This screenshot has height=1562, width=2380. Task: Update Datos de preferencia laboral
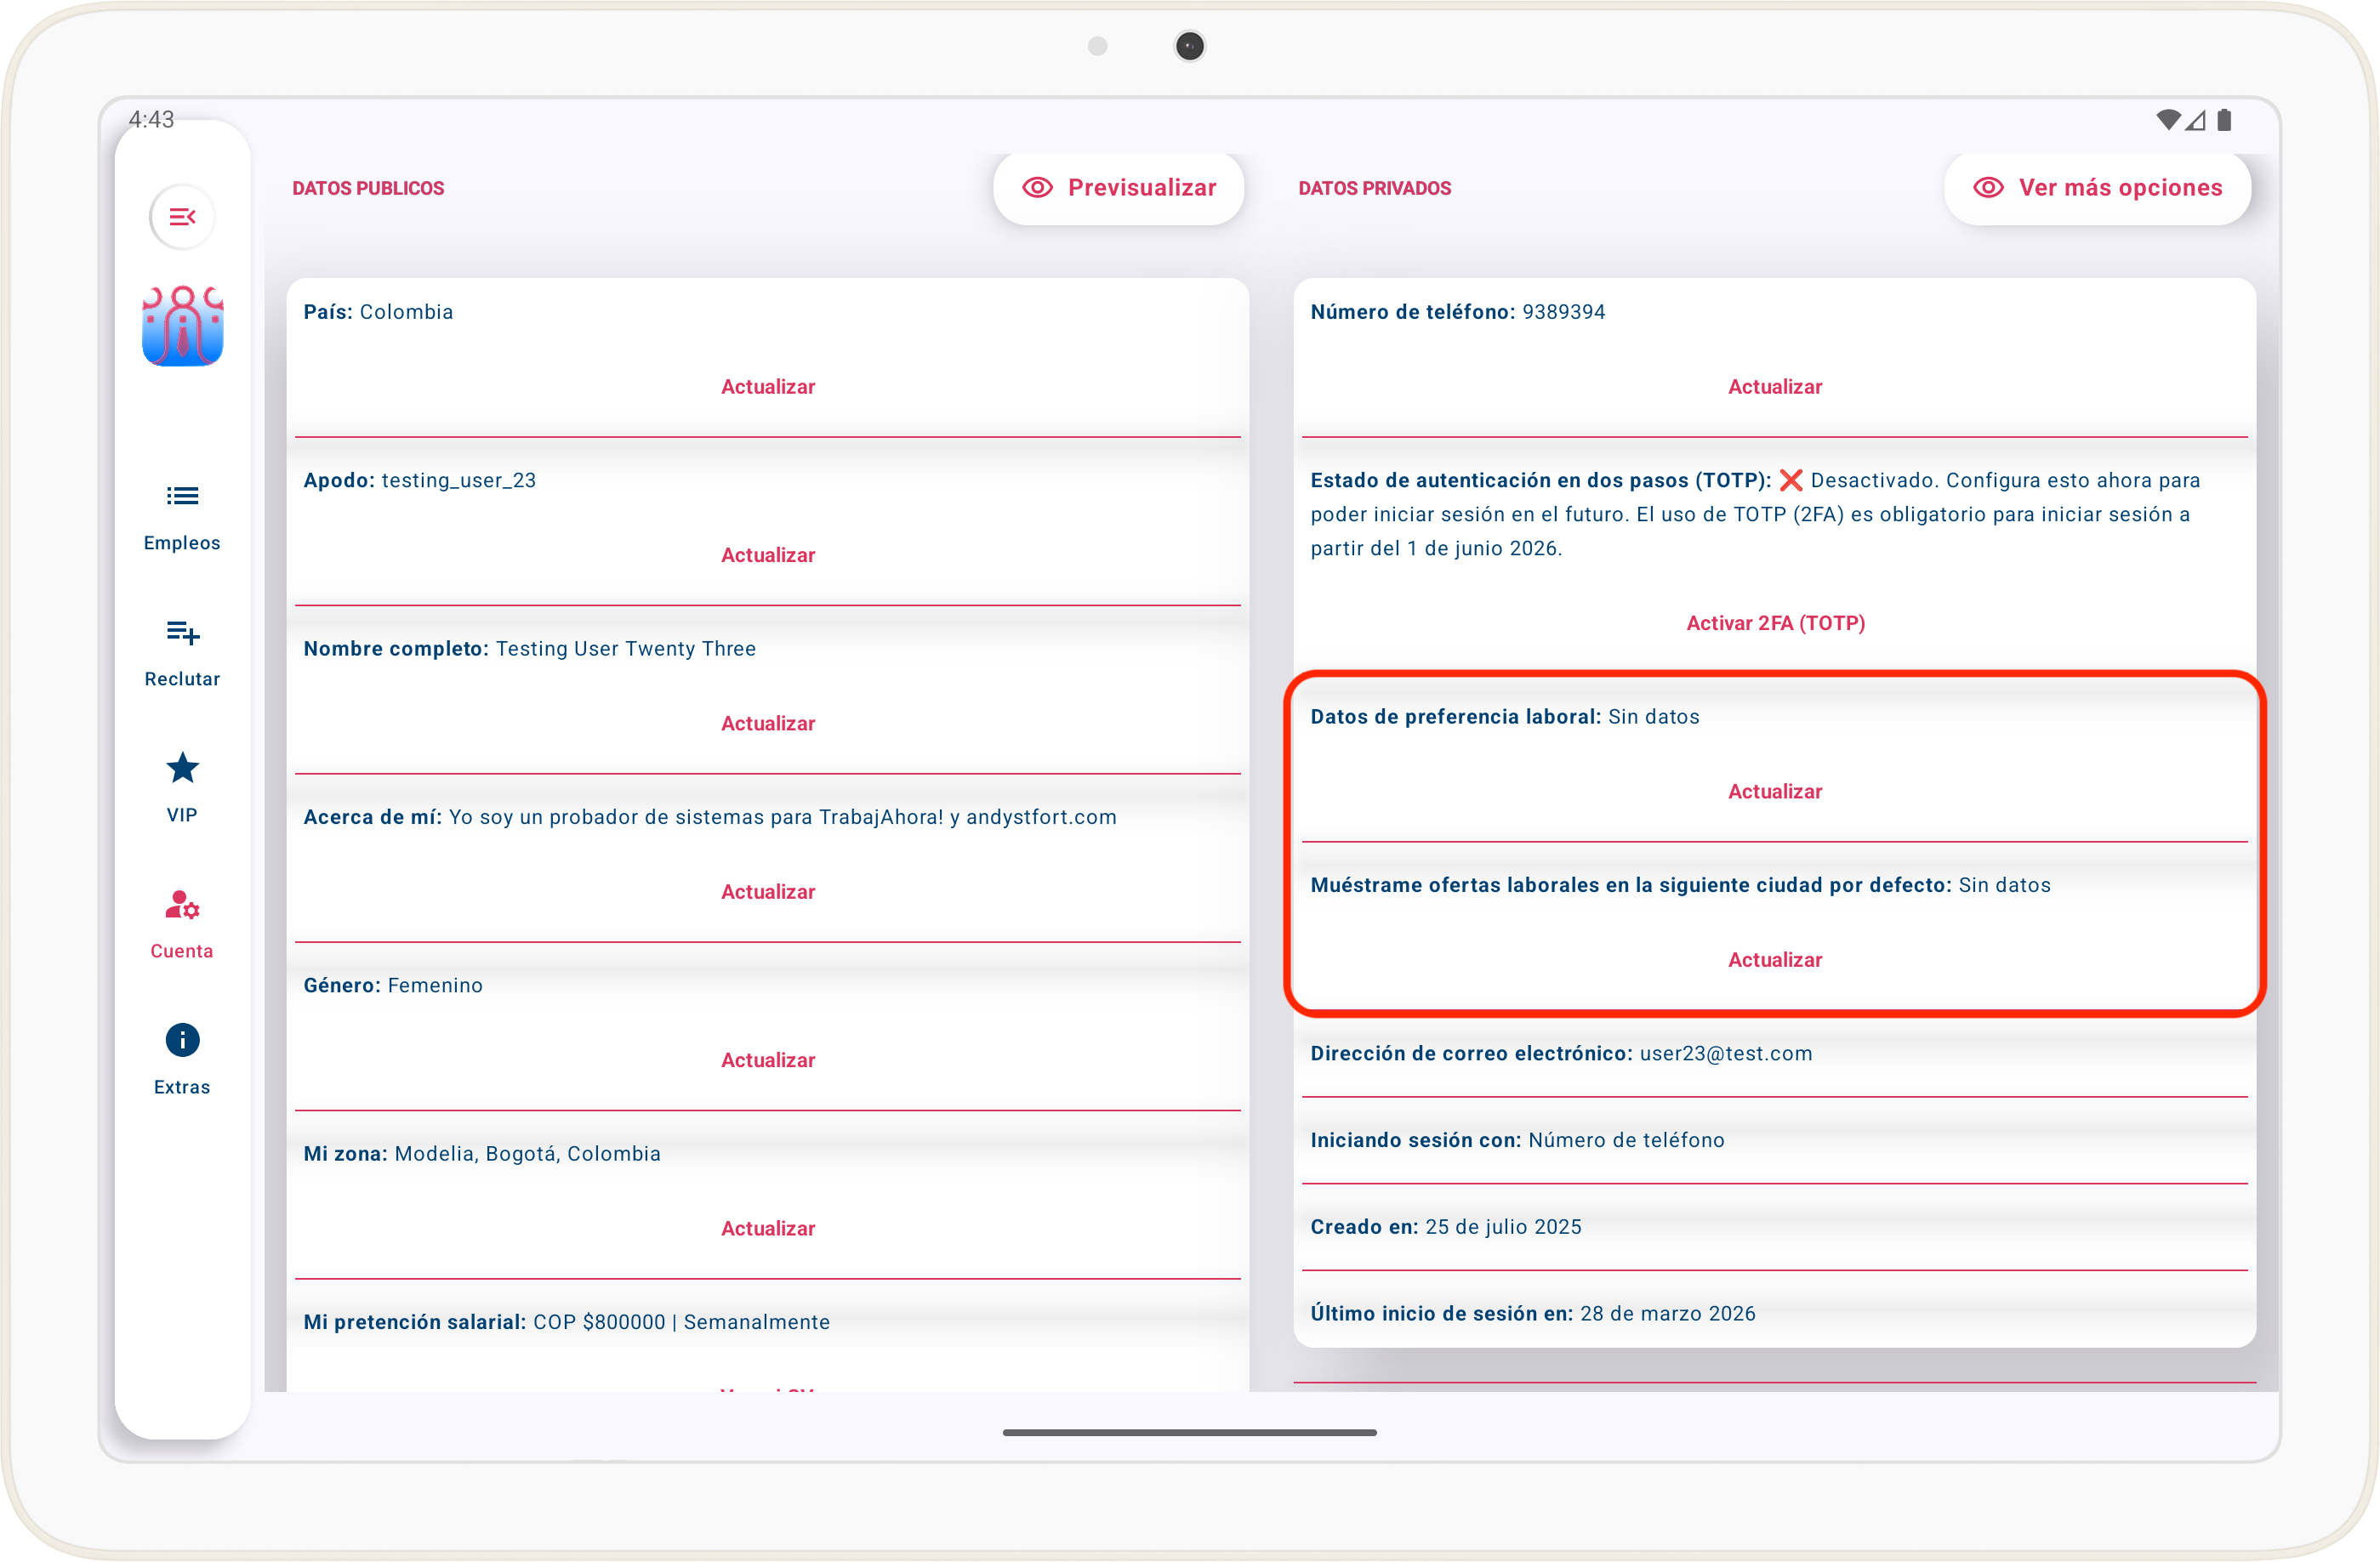coord(1774,792)
